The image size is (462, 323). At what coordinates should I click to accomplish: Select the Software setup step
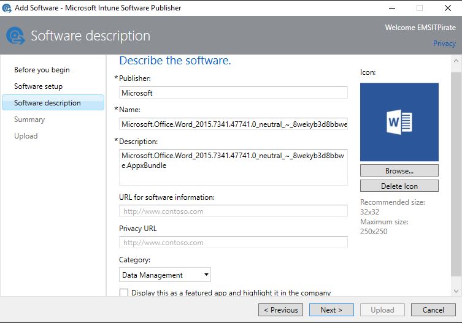(x=38, y=86)
